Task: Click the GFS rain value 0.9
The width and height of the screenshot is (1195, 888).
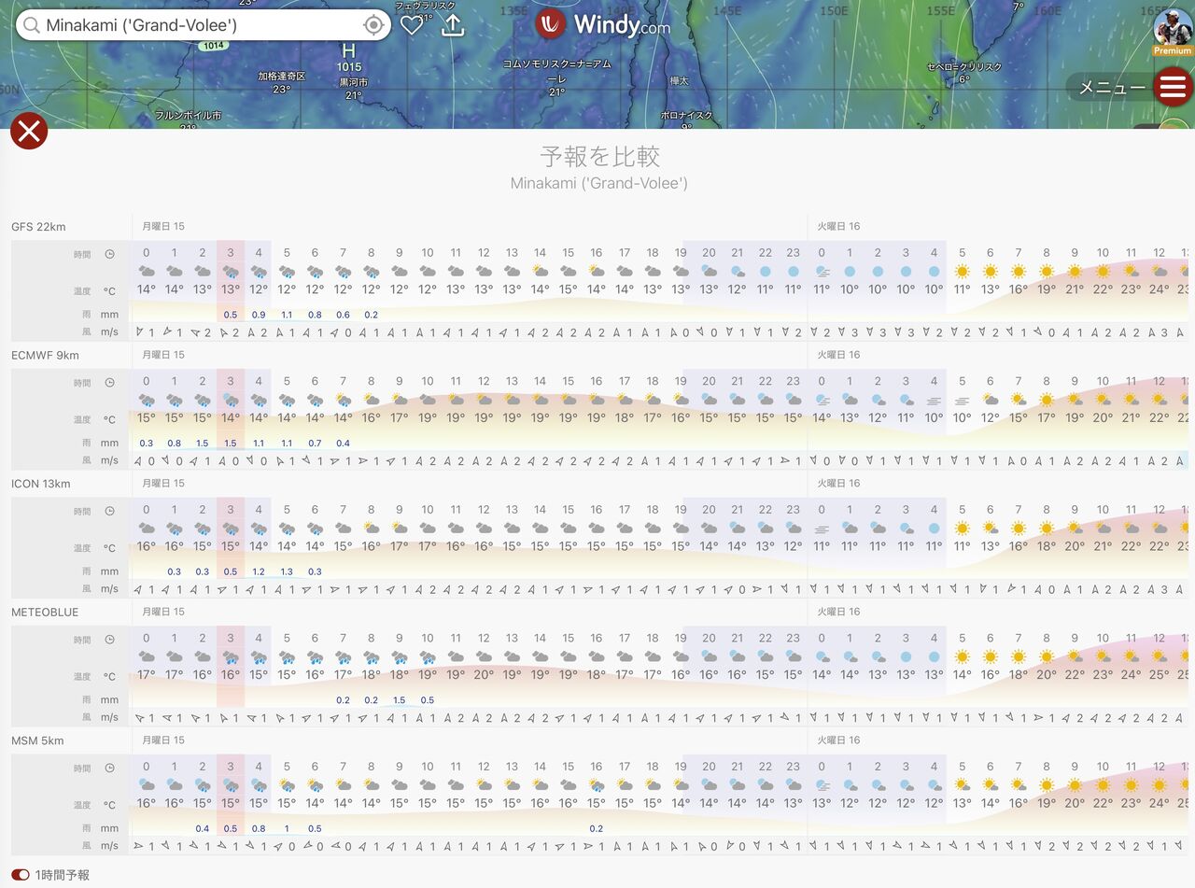Action: tap(259, 315)
